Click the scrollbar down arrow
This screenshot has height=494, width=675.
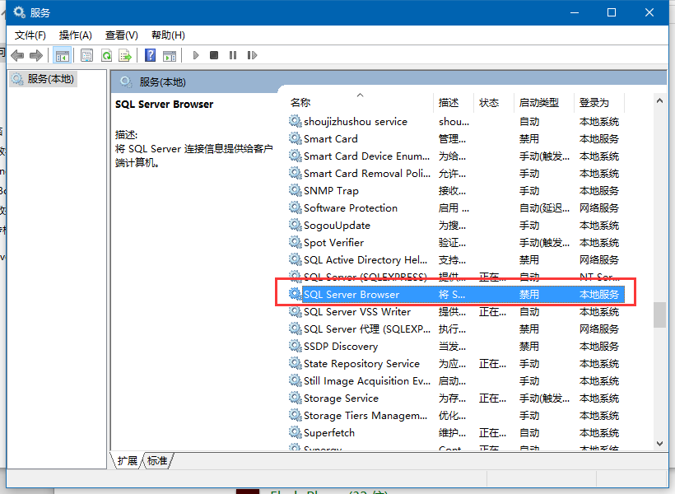tap(659, 444)
